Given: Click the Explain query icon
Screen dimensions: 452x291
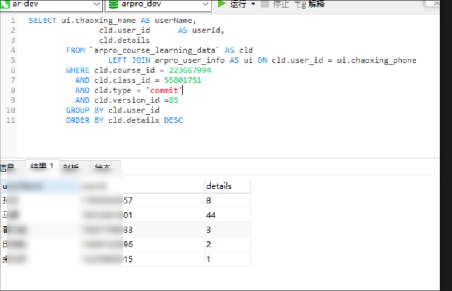Looking at the screenshot, I should 301,4.
